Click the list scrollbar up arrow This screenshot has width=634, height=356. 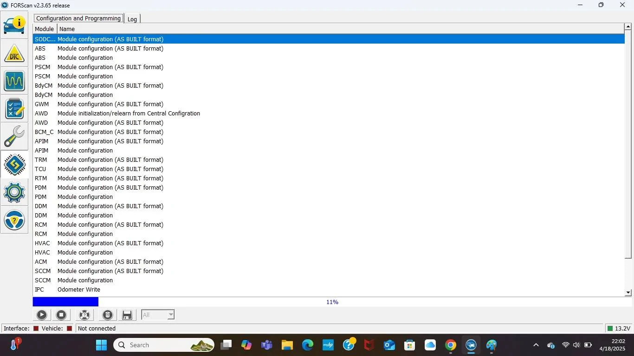pos(628,26)
